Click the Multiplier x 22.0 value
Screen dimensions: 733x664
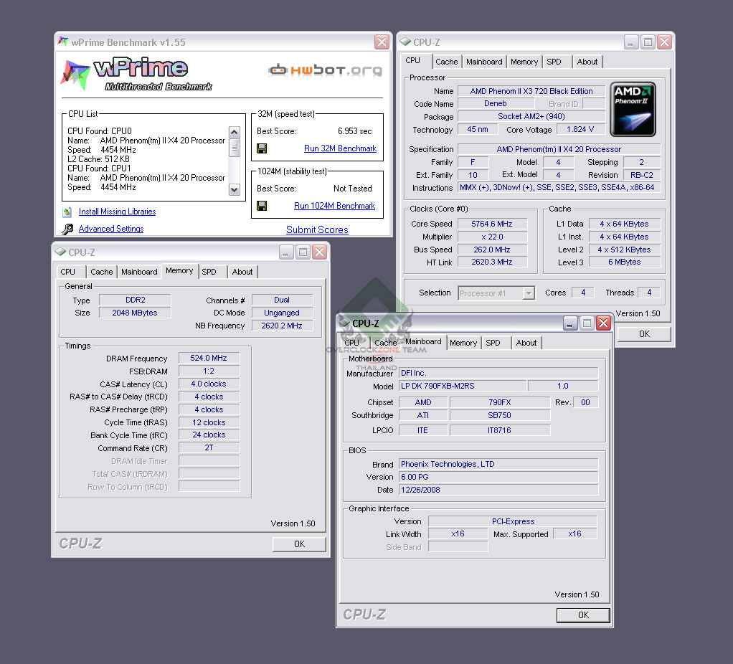pos(492,237)
